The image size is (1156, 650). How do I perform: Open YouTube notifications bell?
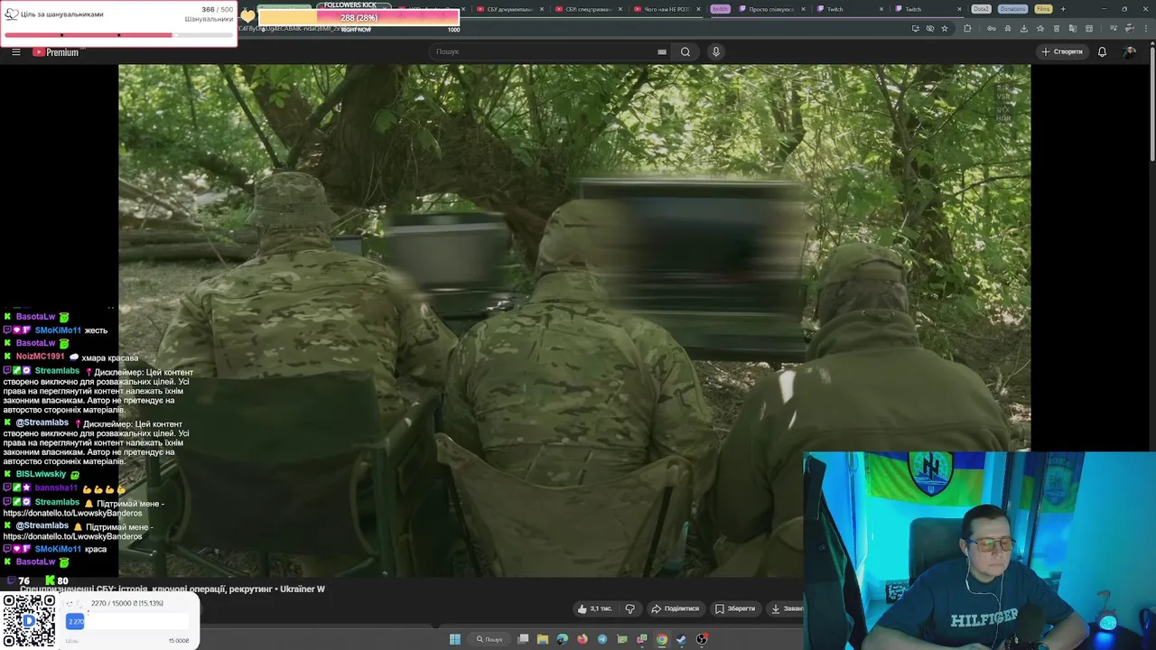coord(1102,51)
